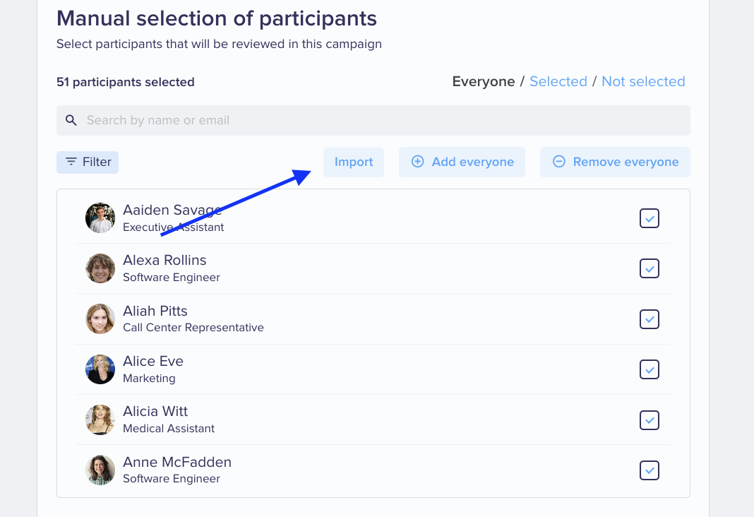The height and width of the screenshot is (517, 754).
Task: Open Alexa Rollins' profile picture
Action: tap(100, 268)
